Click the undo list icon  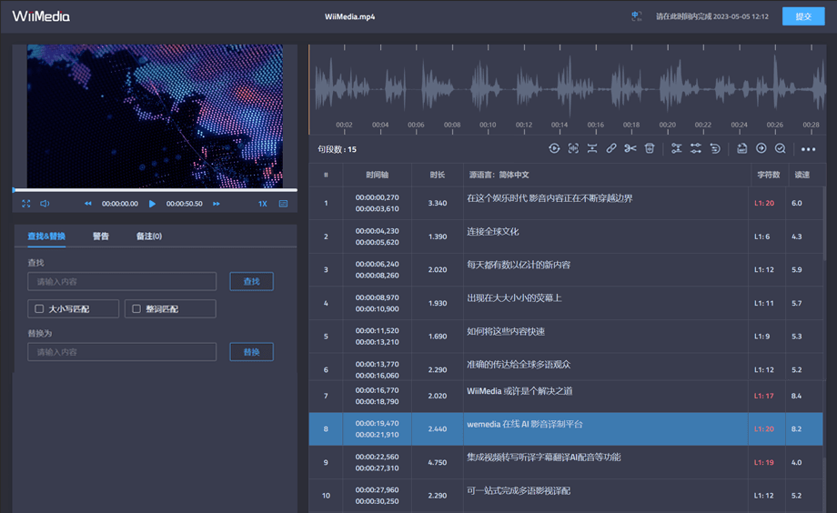(x=715, y=148)
